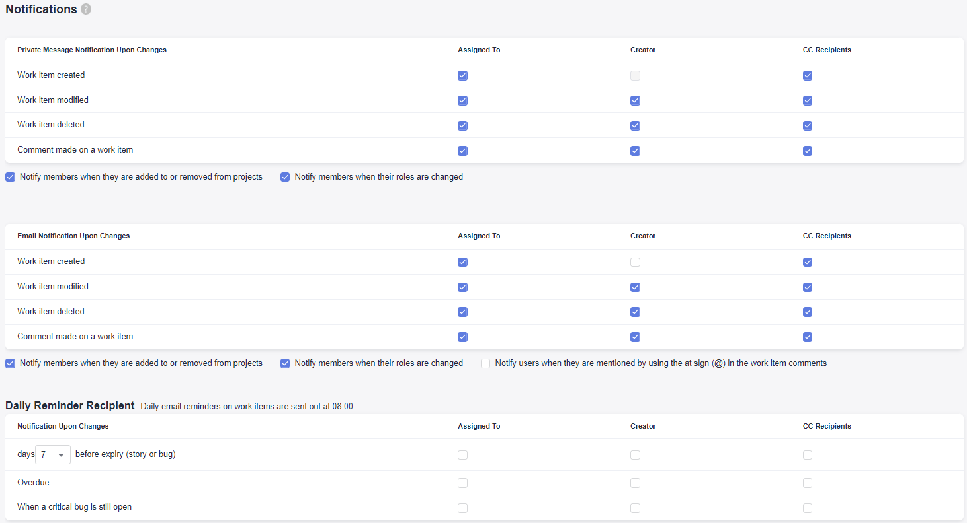Uncheck email Work item modified for Assigned To

(x=462, y=287)
